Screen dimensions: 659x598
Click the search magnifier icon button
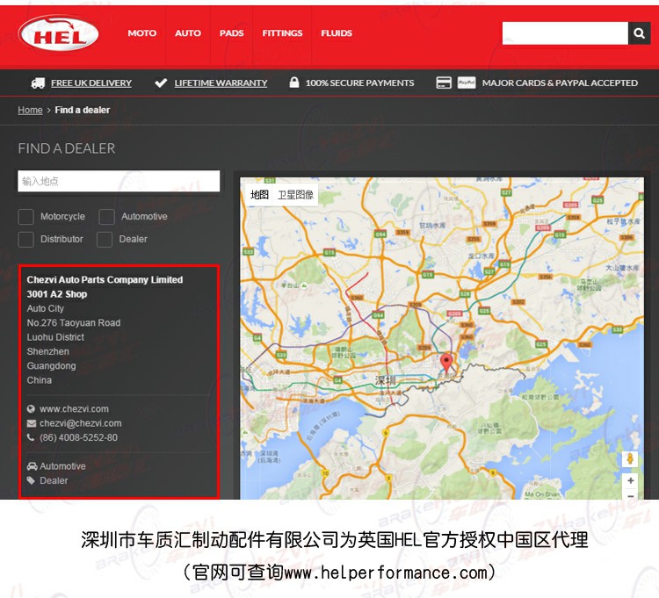(639, 33)
